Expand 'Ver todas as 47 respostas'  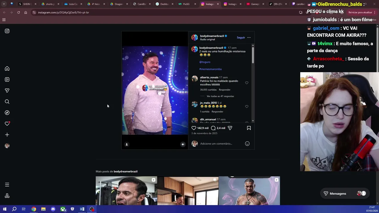tap(220, 96)
